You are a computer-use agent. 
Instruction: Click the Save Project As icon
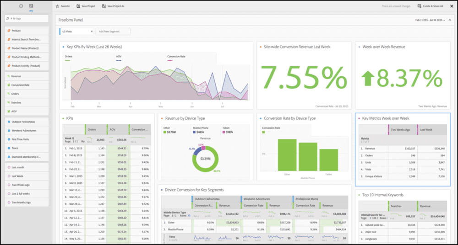coord(104,6)
